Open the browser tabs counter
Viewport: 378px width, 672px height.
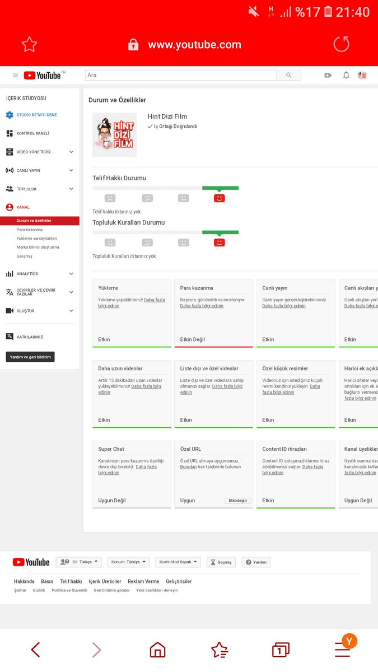[x=281, y=650]
